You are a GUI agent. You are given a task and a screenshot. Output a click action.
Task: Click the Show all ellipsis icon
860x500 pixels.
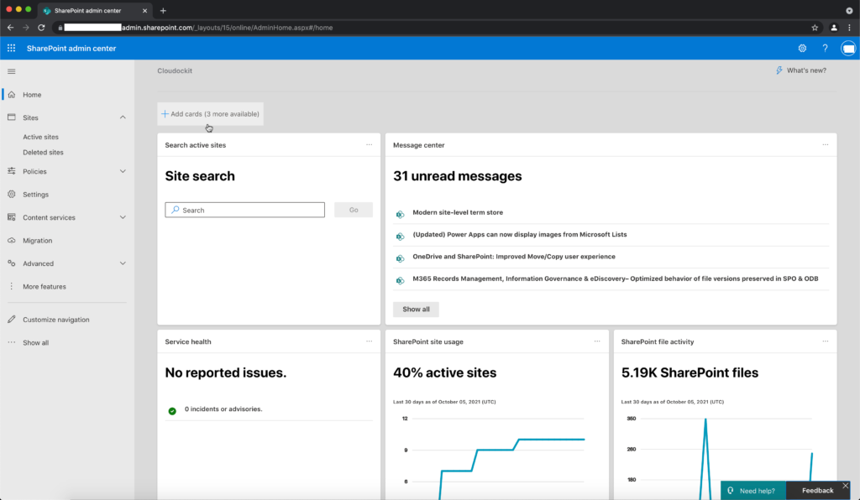12,342
